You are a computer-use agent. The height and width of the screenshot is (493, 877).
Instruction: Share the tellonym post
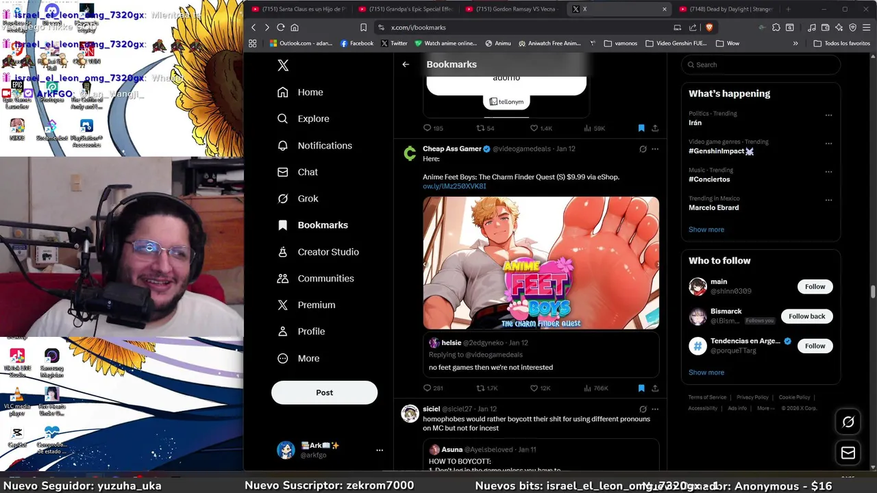tap(655, 128)
